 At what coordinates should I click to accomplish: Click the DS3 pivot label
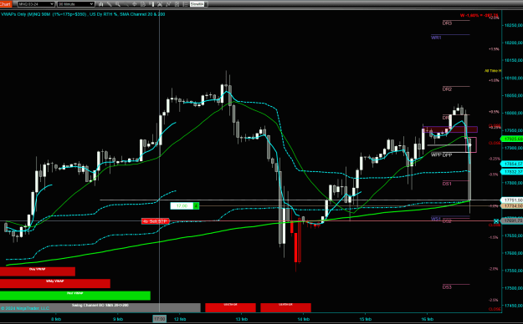447,287
